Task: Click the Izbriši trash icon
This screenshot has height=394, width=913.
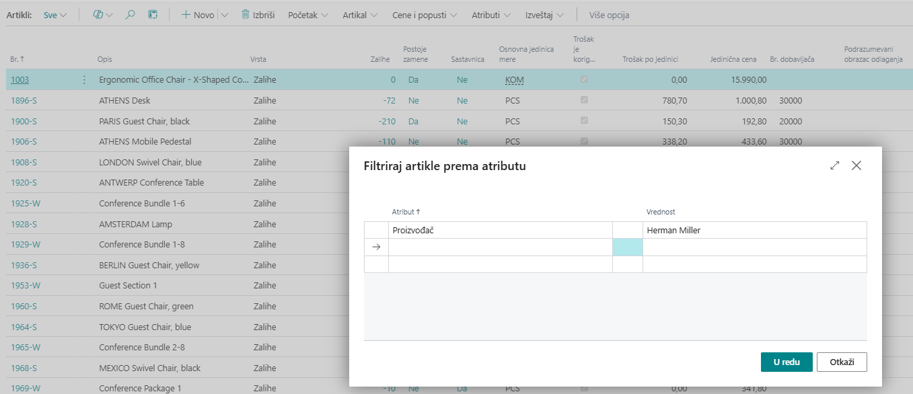Action: click(246, 15)
